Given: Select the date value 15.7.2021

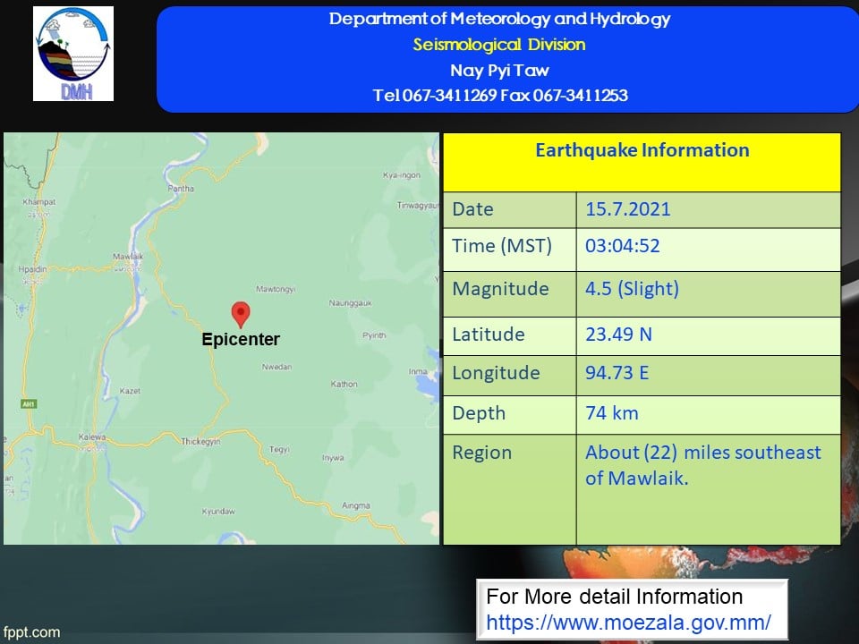Looking at the screenshot, I should pyautogui.click(x=628, y=209).
